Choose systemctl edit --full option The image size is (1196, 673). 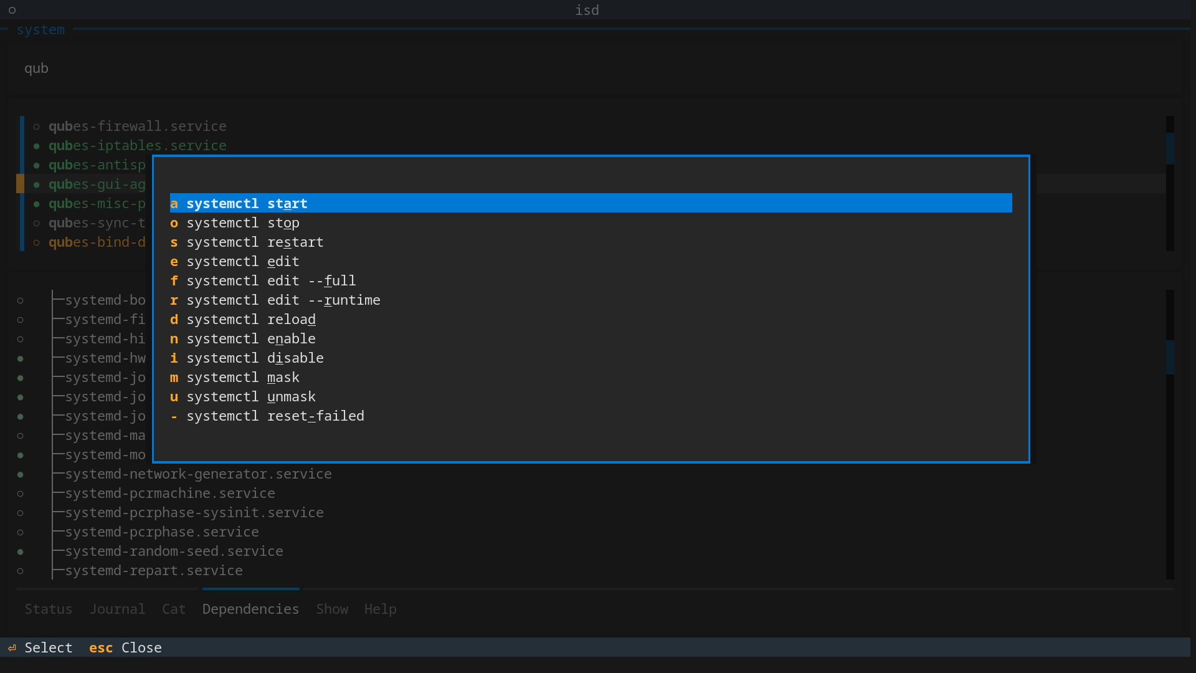[x=591, y=280]
